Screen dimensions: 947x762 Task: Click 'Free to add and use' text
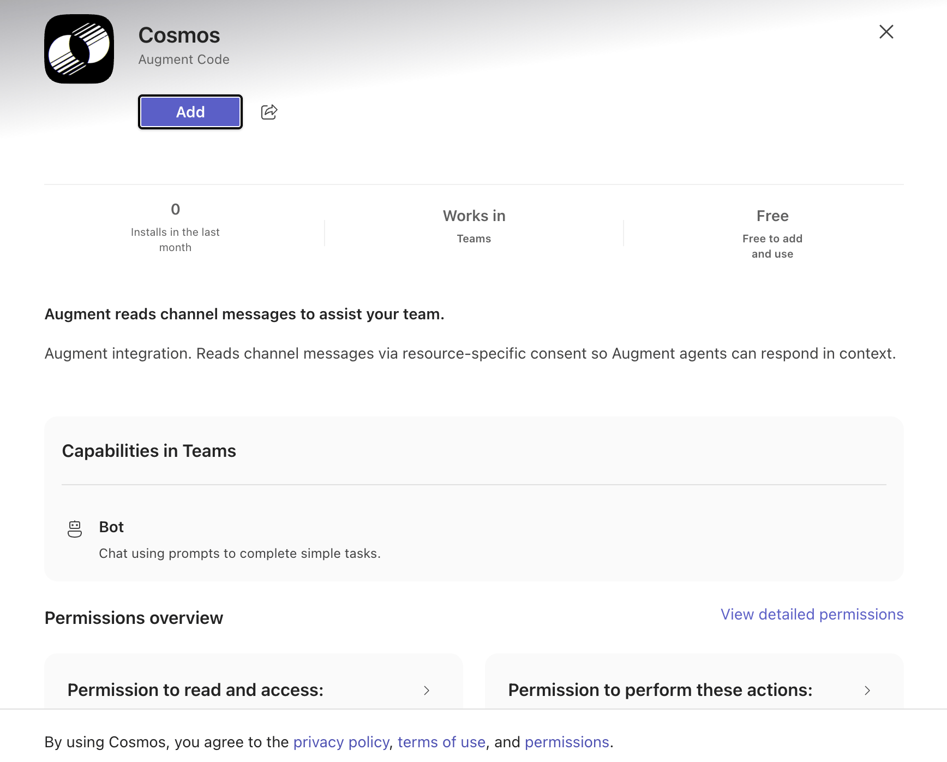pos(772,246)
